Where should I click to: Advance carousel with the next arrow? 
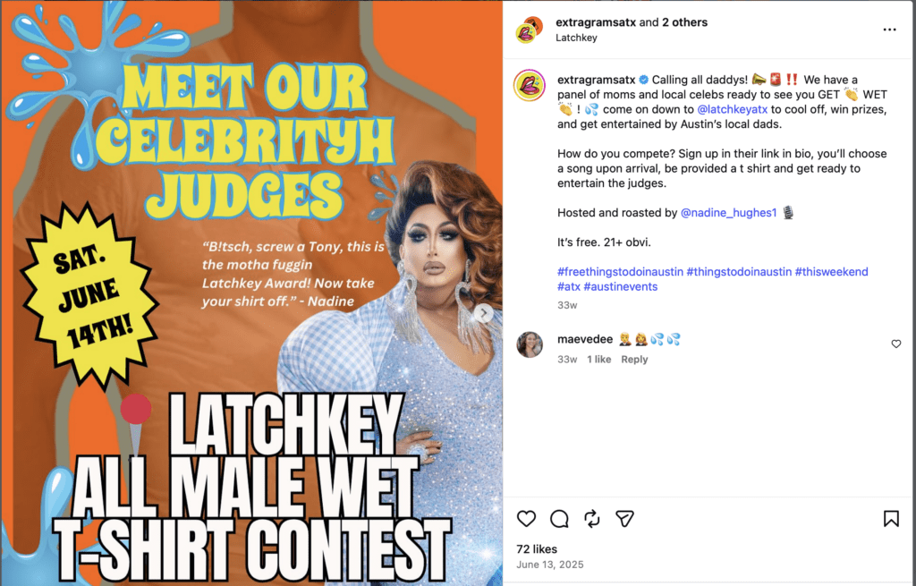click(483, 314)
